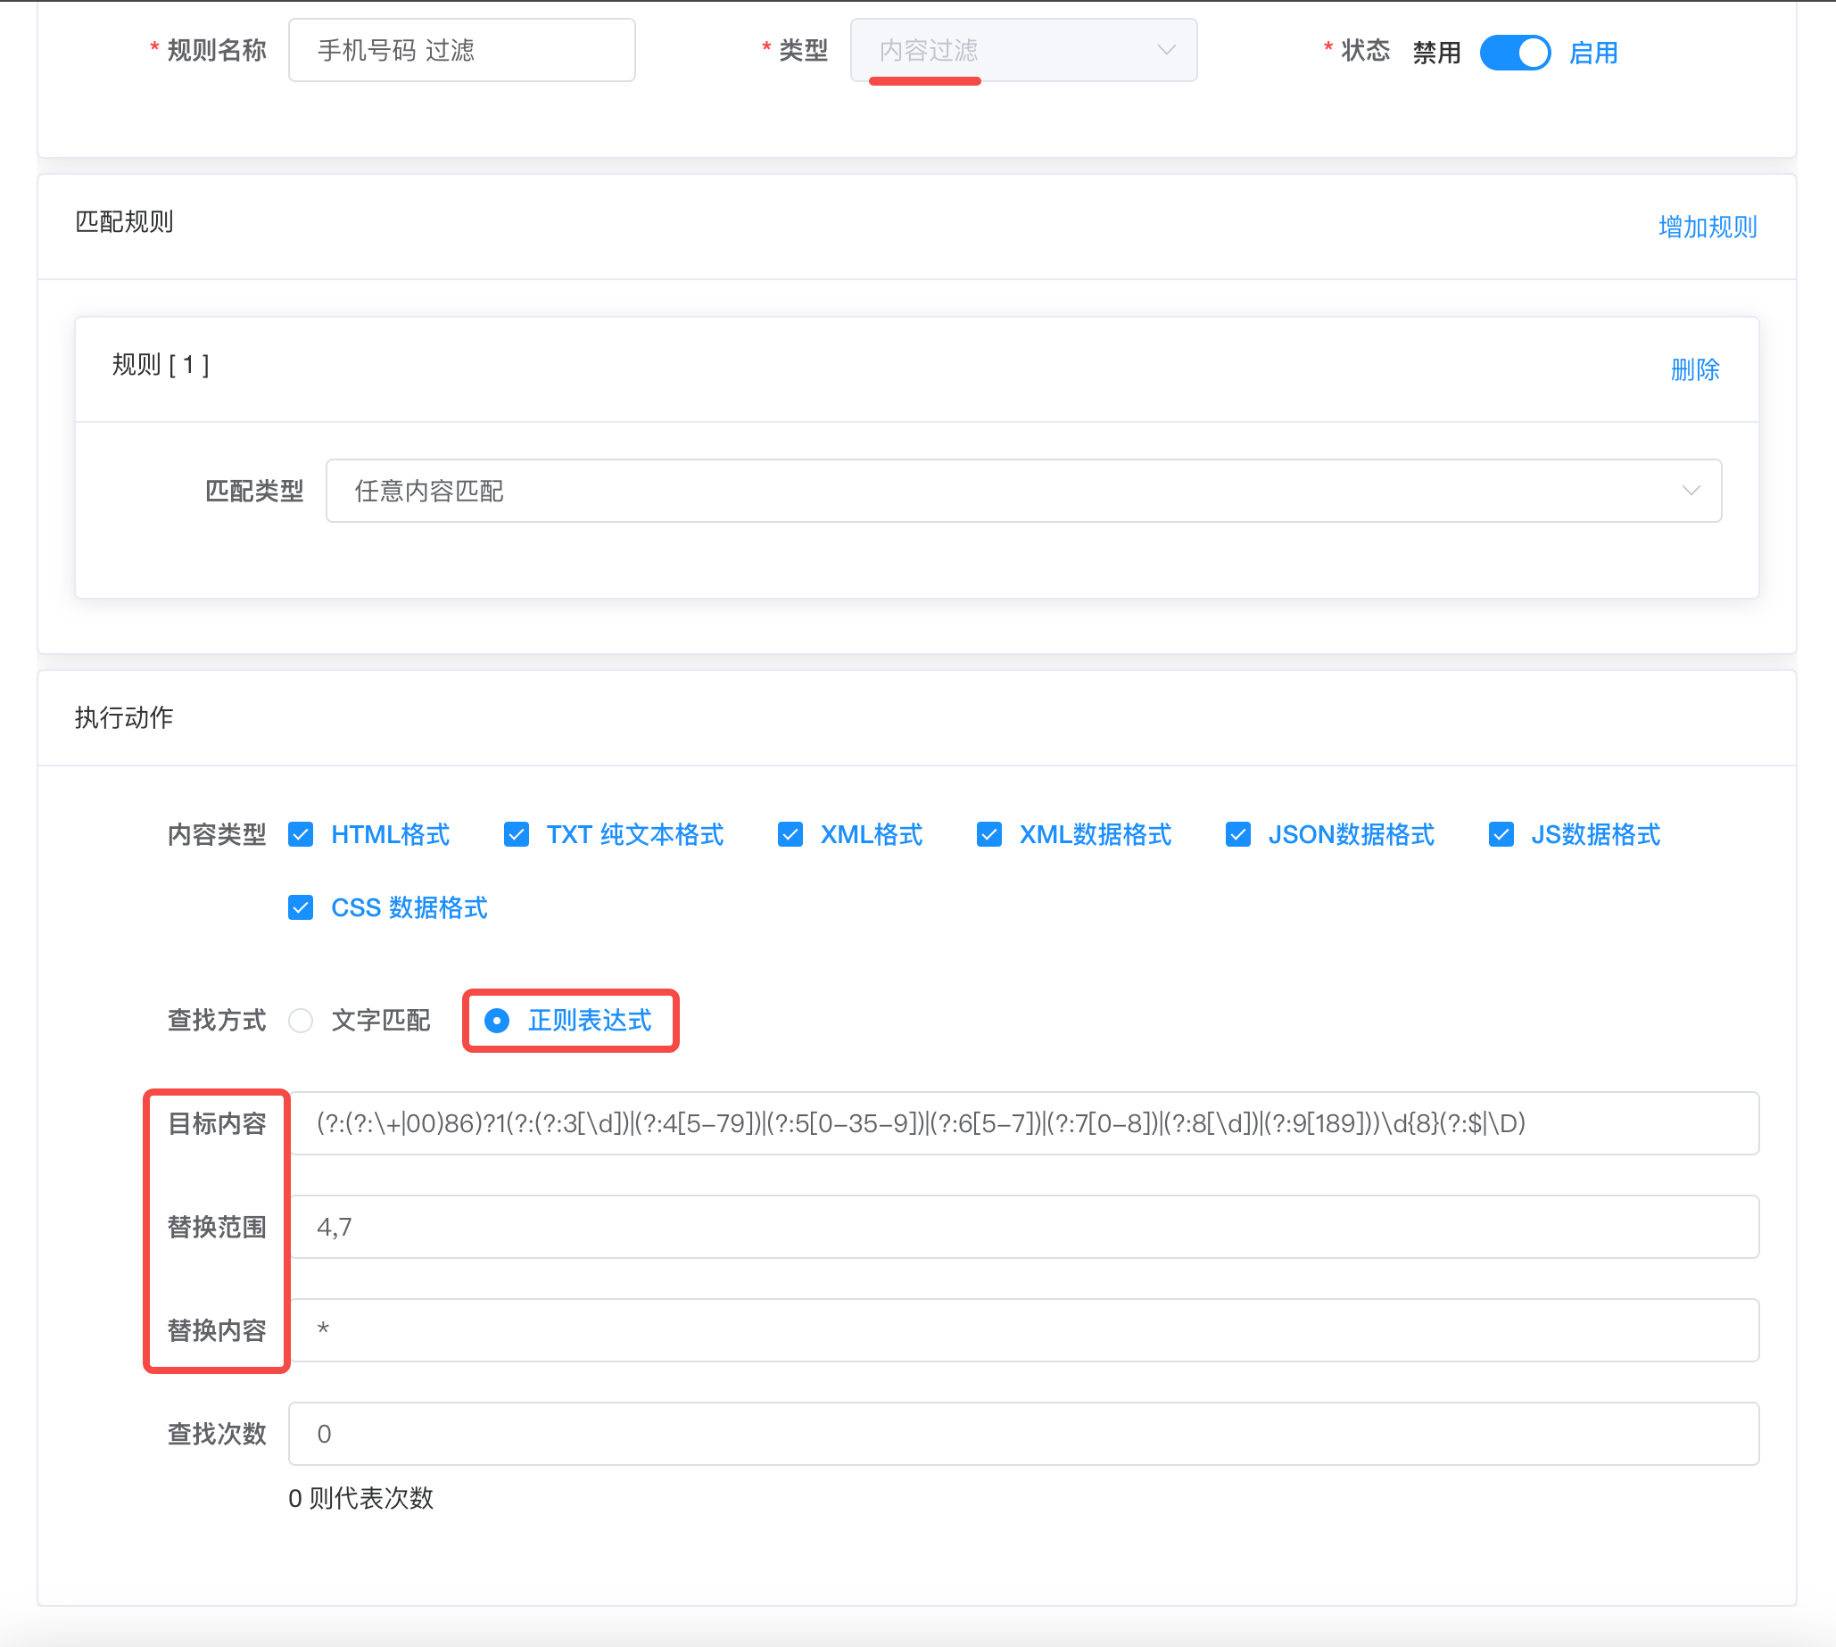Select the 文字匹配 radio button

click(x=301, y=1021)
